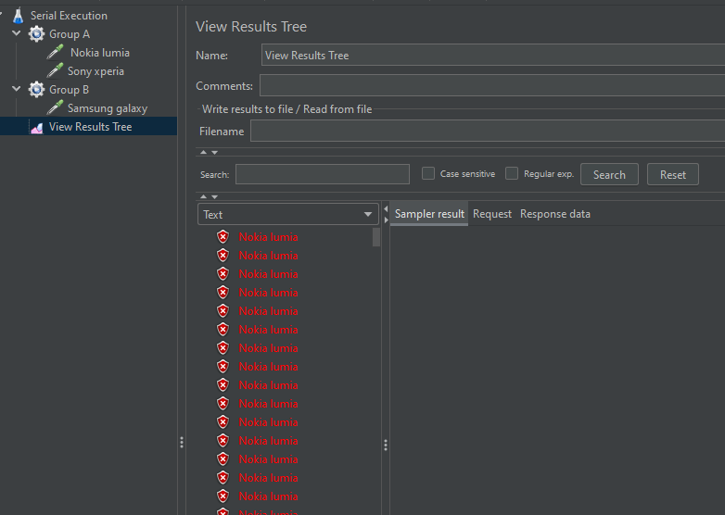The image size is (725, 515).
Task: Select Serial Execution in the test plan tree
Action: click(x=69, y=16)
